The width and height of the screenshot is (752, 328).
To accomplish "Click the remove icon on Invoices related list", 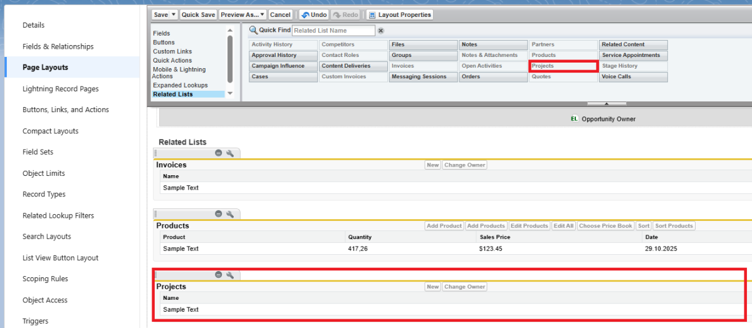I will pyautogui.click(x=219, y=153).
